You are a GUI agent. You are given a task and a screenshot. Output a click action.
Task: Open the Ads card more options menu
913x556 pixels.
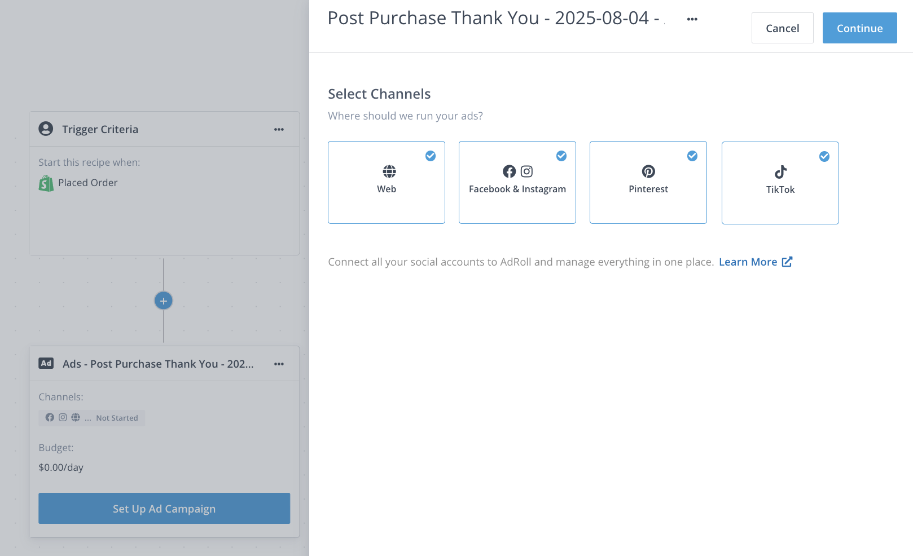[279, 364]
